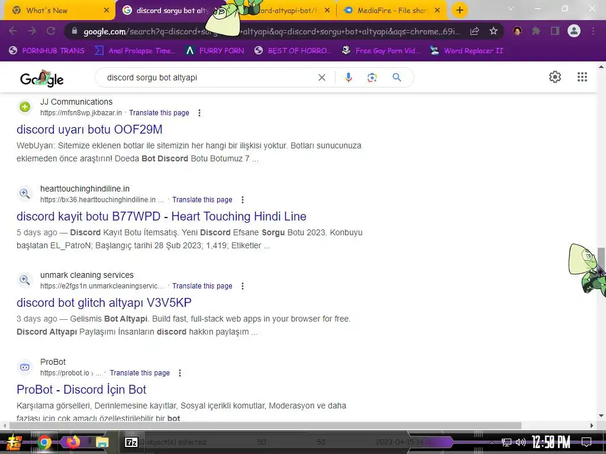Open a new tab with the plus button
Viewport: 606px width, 454px height.
point(459,10)
